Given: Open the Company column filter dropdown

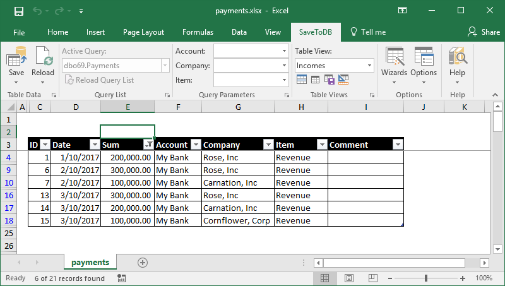Looking at the screenshot, I should click(268, 145).
